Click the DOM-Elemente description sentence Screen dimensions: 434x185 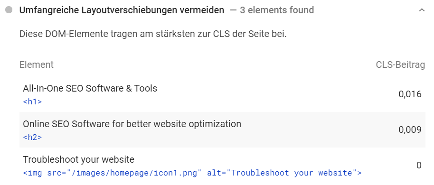coord(153,34)
